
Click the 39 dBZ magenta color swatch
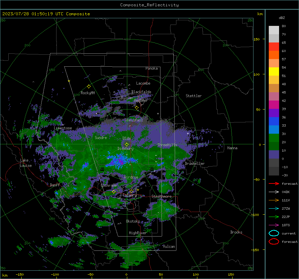pos(274,105)
